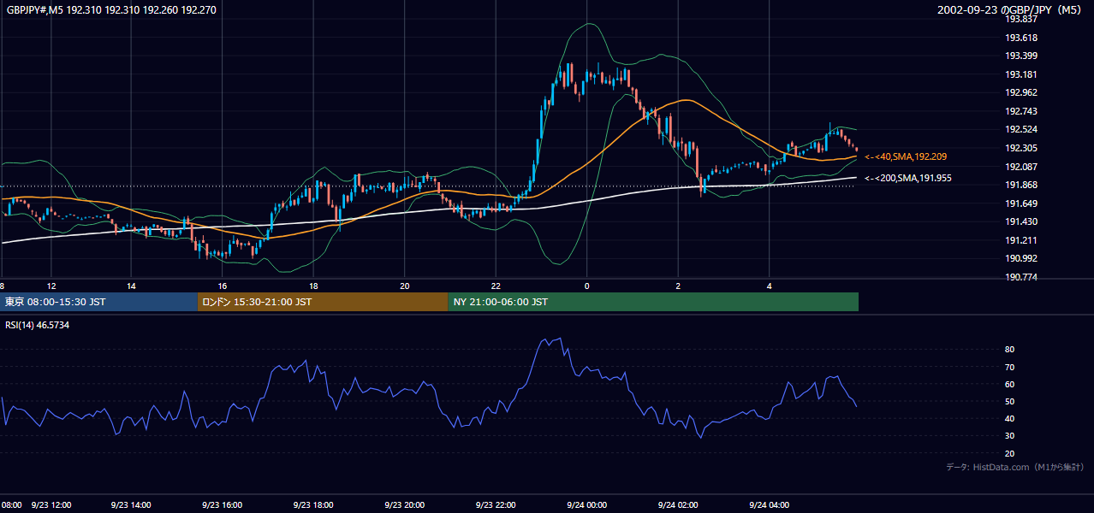Click the price axis value 192.962
Image resolution: width=1094 pixels, height=513 pixels.
[1020, 92]
